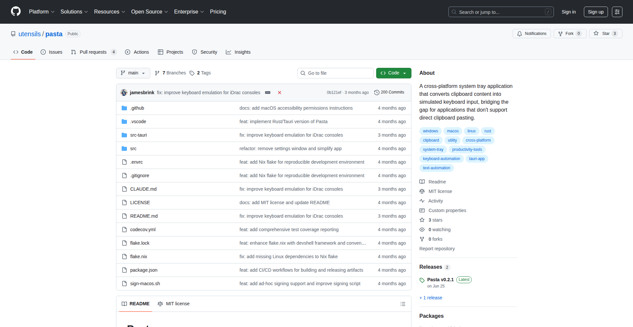This screenshot has height=327, width=633.
Task: Expand the green Code dropdown
Action: 394,73
